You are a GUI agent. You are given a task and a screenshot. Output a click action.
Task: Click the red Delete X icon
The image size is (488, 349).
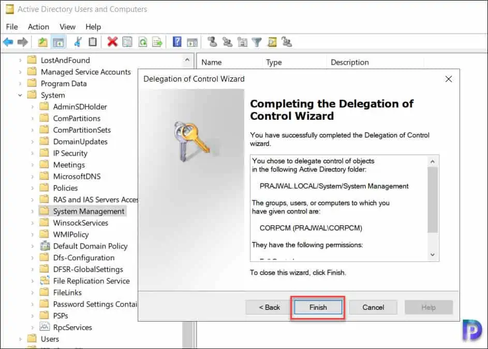point(112,42)
